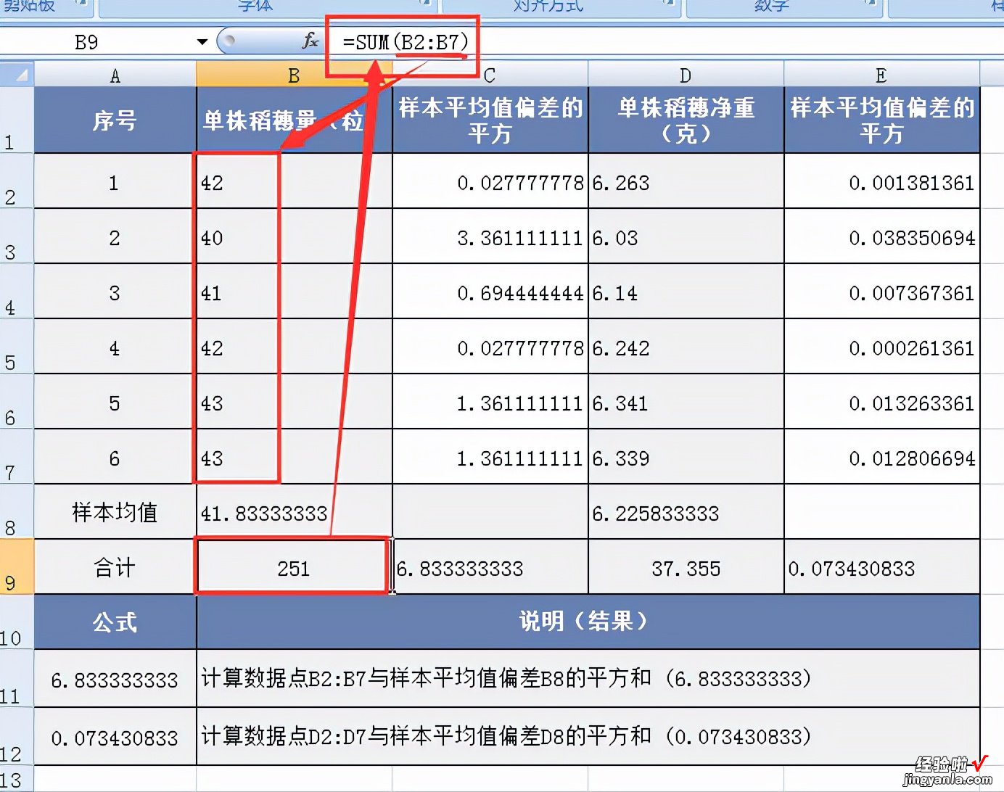Open the Name Box dropdown arrow
Screen dimensions: 1004x792
coord(202,42)
